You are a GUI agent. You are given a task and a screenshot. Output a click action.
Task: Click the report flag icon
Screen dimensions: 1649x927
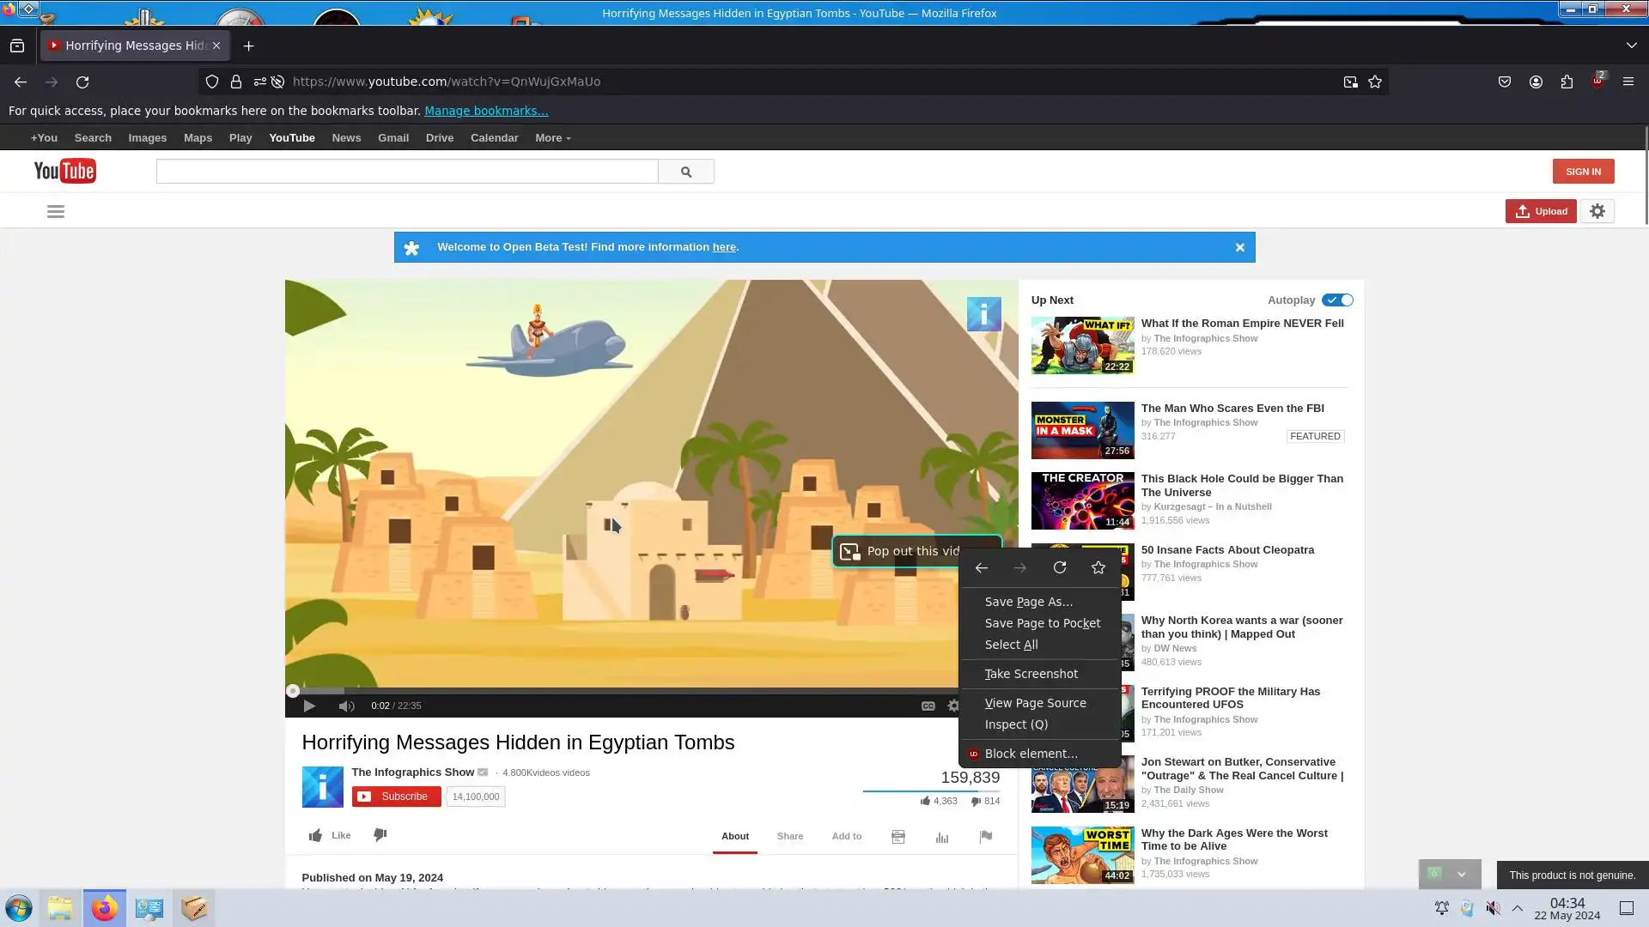coord(986,837)
